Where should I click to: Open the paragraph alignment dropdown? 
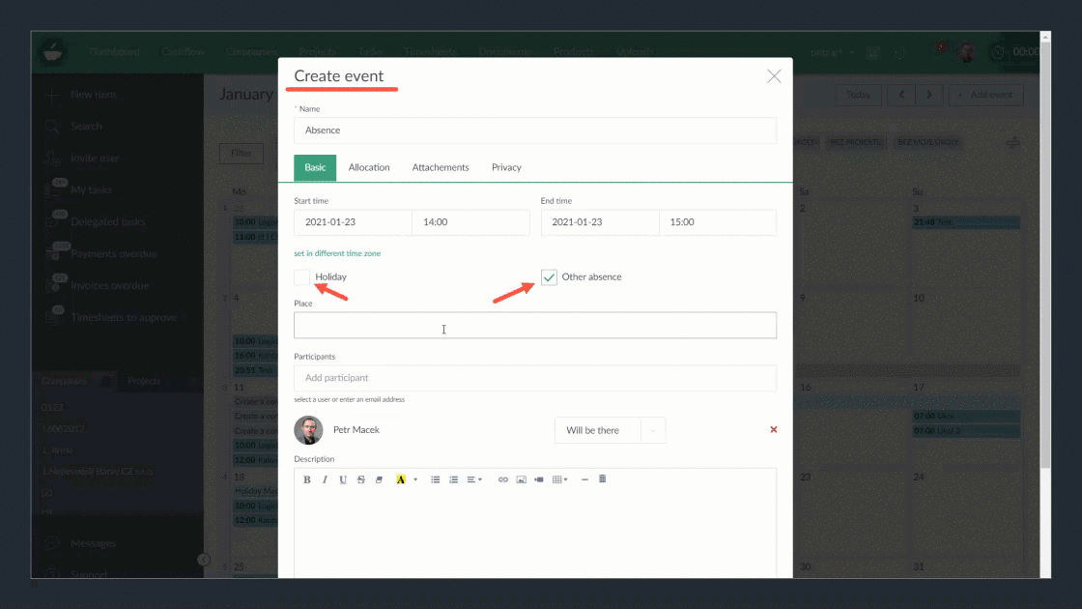474,479
